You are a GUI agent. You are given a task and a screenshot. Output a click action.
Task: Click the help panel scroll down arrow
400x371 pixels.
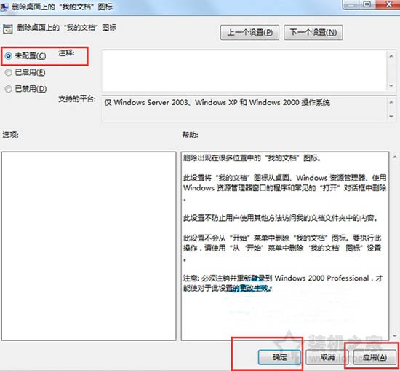[395, 336]
